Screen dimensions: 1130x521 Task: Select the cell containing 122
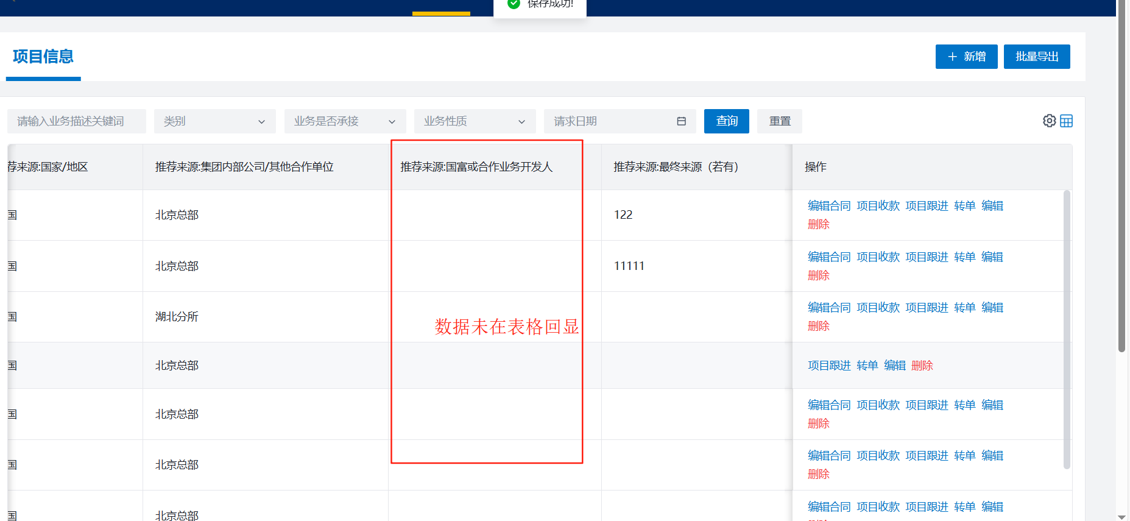pos(697,215)
